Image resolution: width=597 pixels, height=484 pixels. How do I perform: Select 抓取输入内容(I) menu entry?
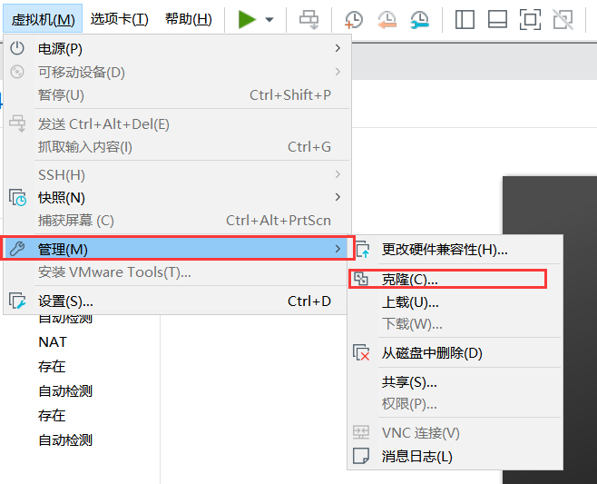[x=177, y=147]
